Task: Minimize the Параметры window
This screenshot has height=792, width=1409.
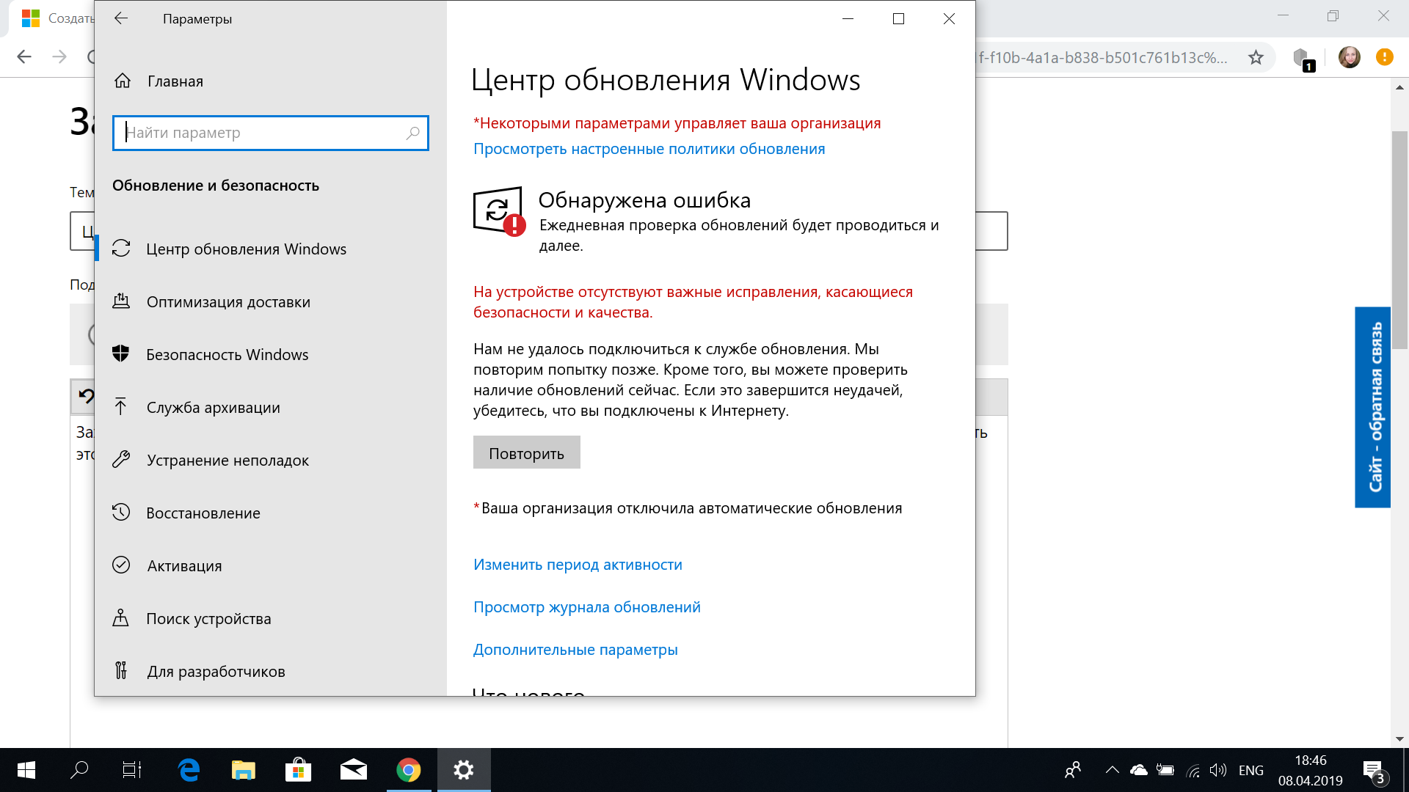Action: click(x=848, y=19)
